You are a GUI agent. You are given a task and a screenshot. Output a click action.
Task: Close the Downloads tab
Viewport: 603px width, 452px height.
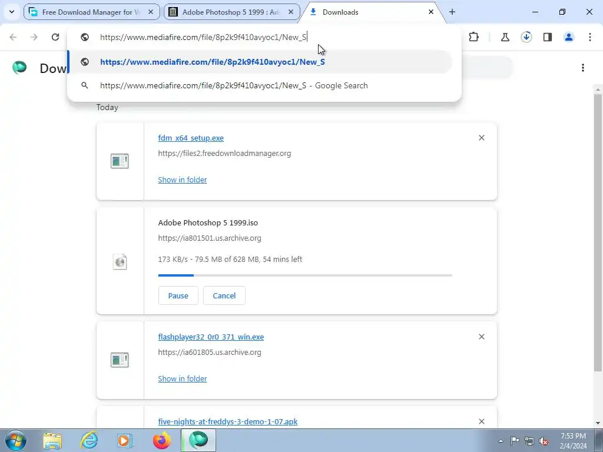[430, 12]
